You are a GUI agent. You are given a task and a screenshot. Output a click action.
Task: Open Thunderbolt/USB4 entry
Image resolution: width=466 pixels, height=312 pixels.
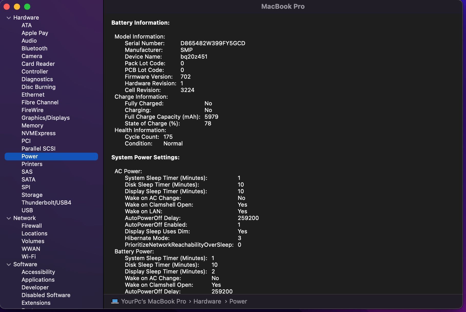[x=46, y=203]
